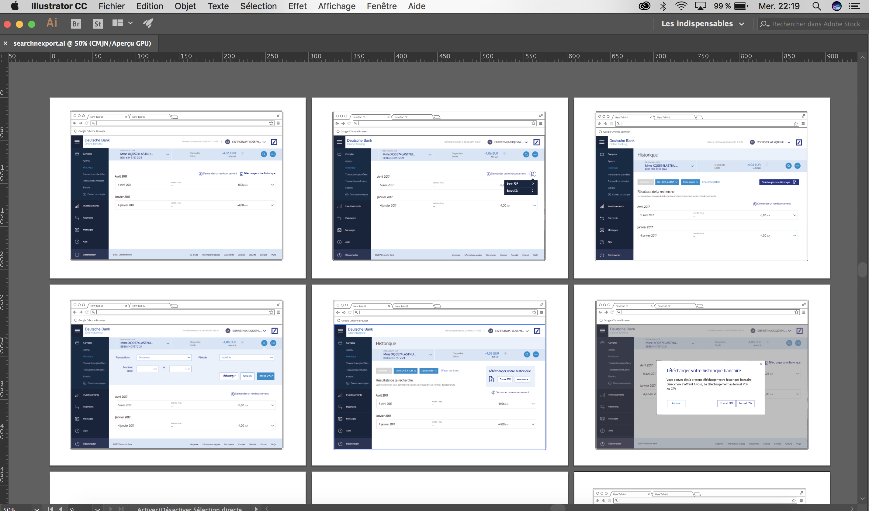
Task: Click the Bluetooth status icon
Action: (663, 6)
